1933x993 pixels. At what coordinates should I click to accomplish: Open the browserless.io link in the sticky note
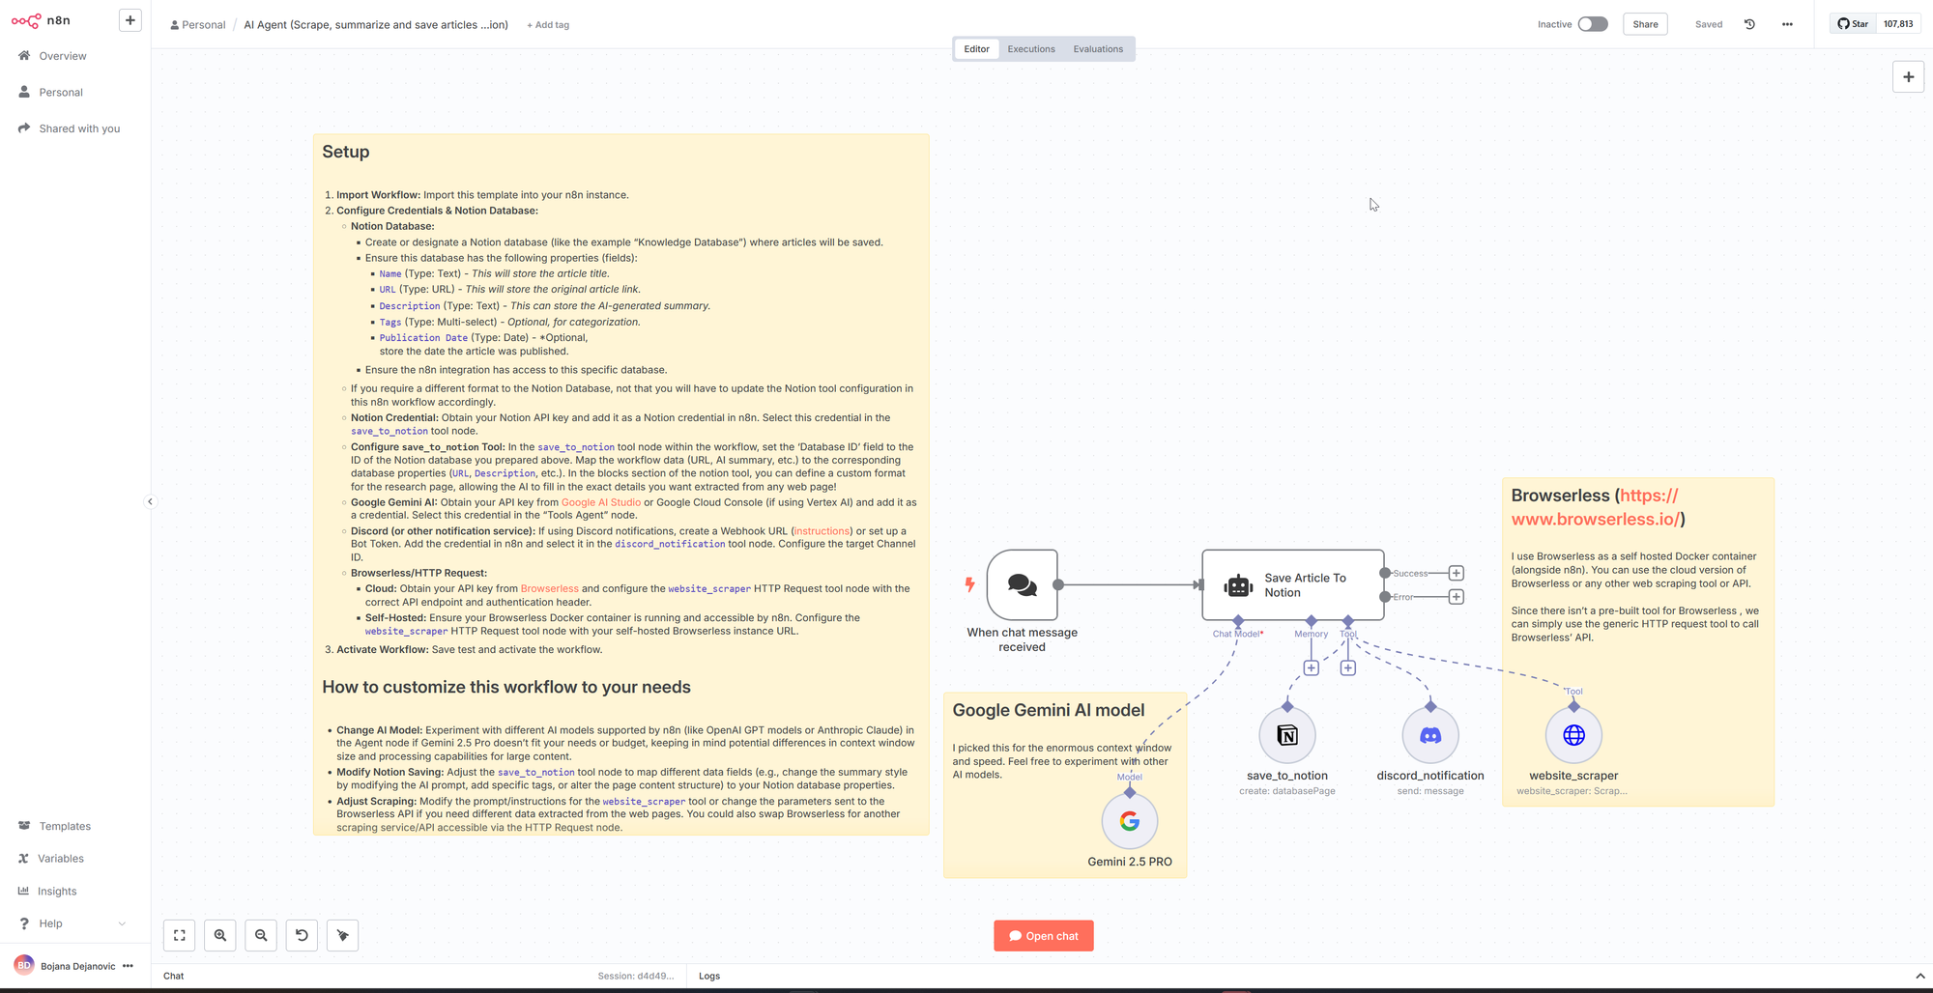1597,507
